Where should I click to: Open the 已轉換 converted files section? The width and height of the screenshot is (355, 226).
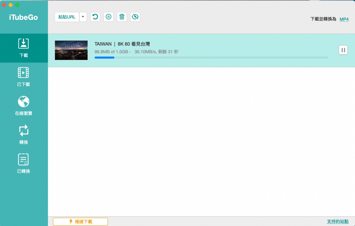(x=24, y=164)
